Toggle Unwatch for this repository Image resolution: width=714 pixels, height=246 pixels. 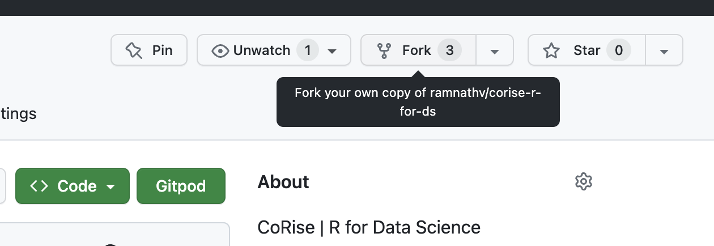pos(261,50)
